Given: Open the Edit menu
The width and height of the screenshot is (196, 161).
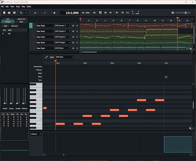Looking at the screenshot, I should [7, 7].
